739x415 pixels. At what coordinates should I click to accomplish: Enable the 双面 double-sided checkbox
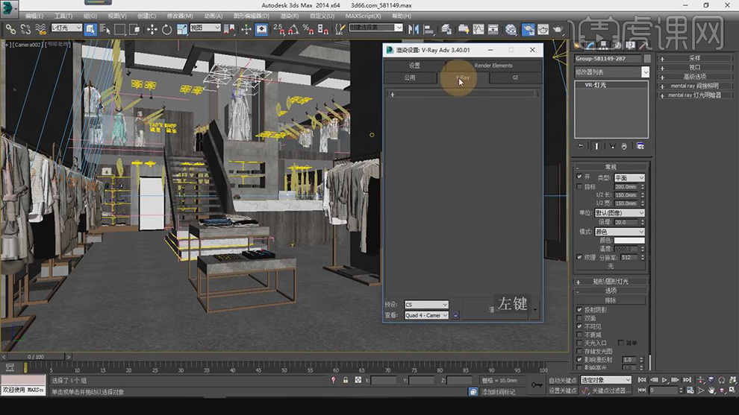[x=580, y=318]
